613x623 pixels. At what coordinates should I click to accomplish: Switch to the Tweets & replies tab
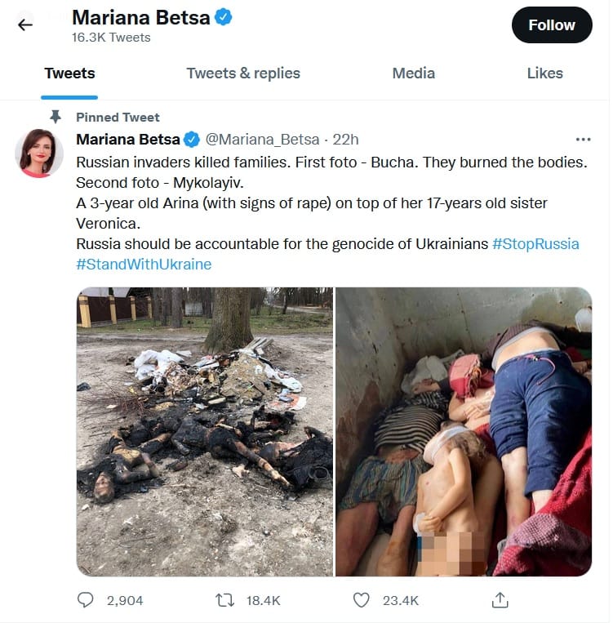click(243, 73)
